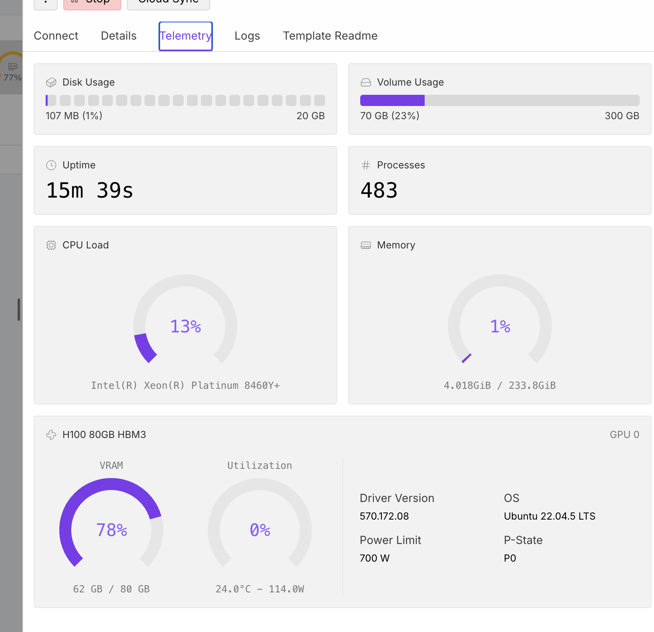
Task: Click the VRAM 78% gauge
Action: pos(111,523)
